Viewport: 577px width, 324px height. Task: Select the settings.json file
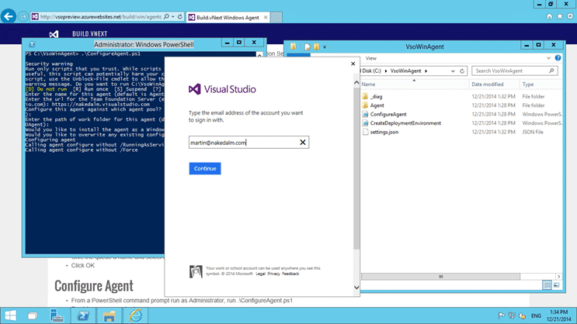coord(384,132)
